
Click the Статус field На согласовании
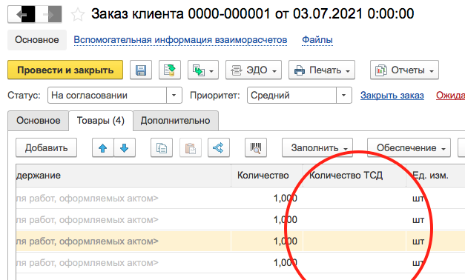pyautogui.click(x=107, y=95)
